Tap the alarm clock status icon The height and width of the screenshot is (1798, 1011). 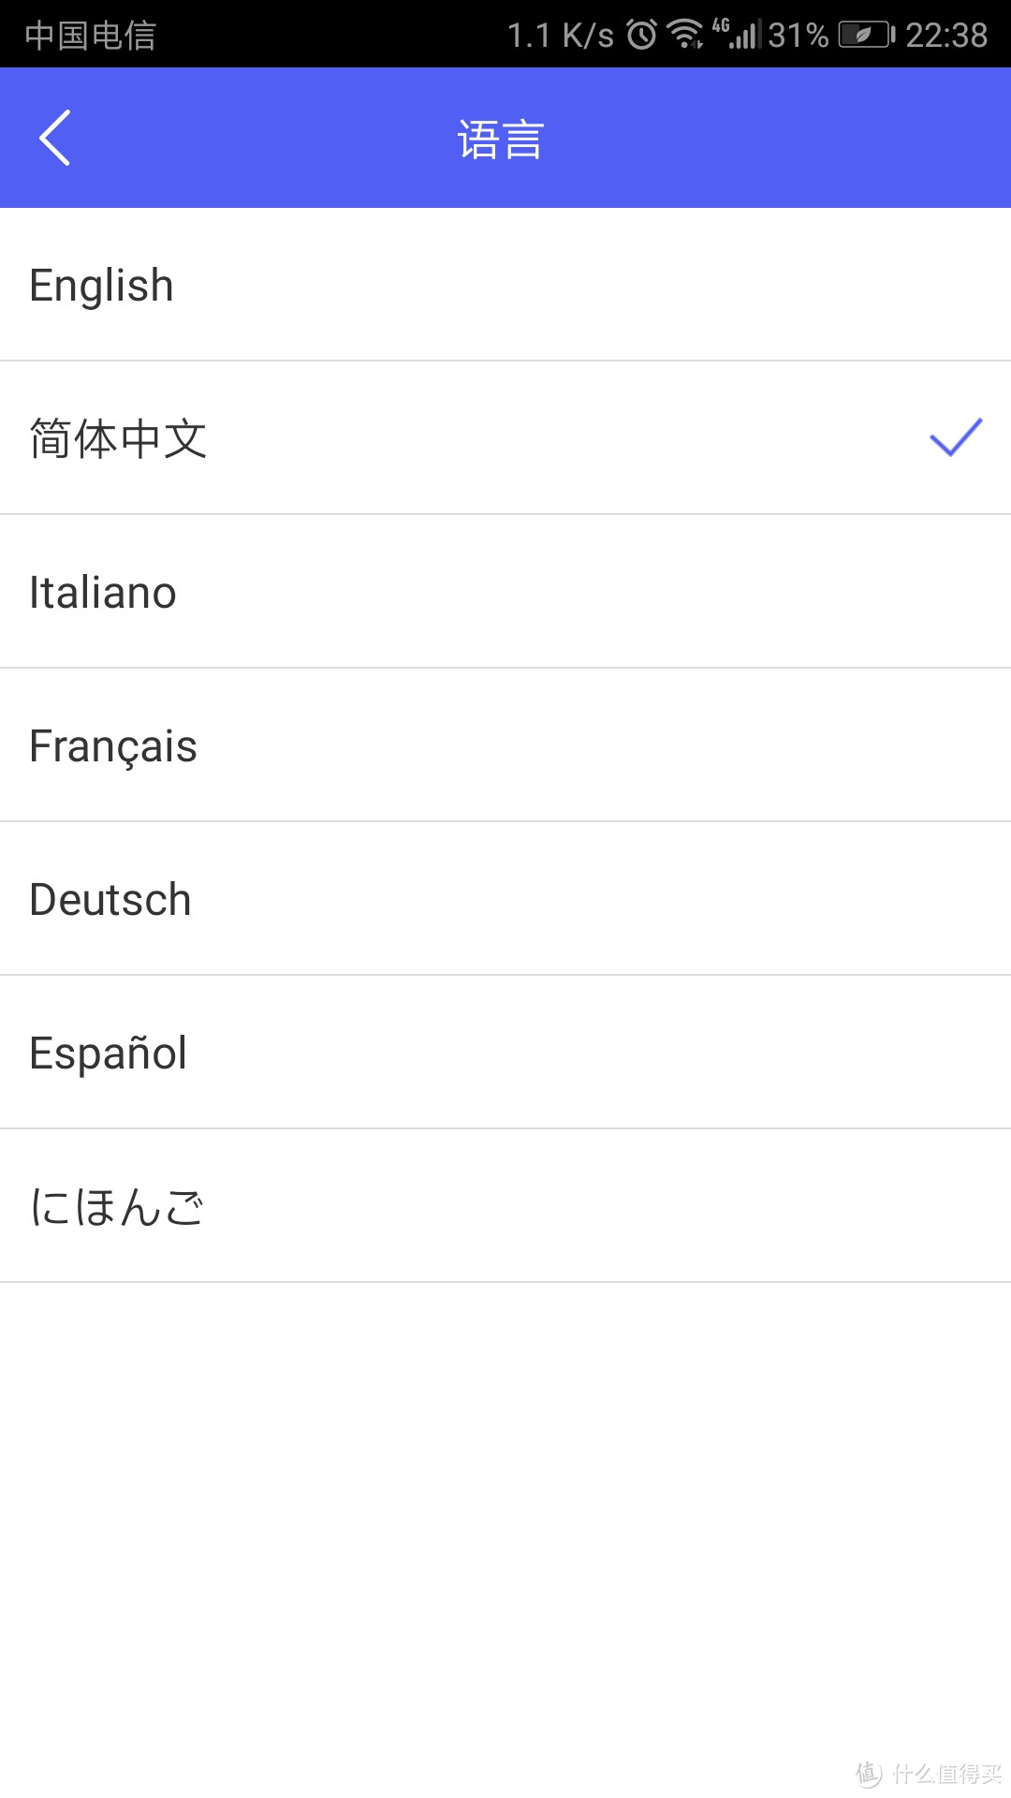642,35
